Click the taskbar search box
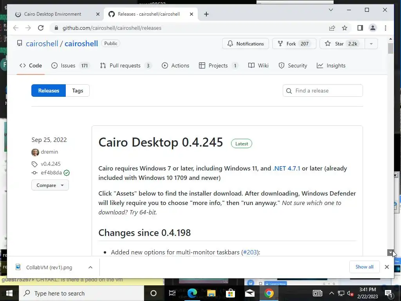 click(x=82, y=293)
